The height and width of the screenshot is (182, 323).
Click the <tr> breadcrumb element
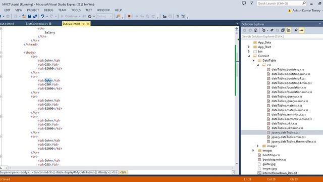click(x=115, y=172)
